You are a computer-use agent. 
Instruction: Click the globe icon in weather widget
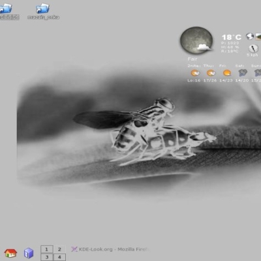(250, 37)
